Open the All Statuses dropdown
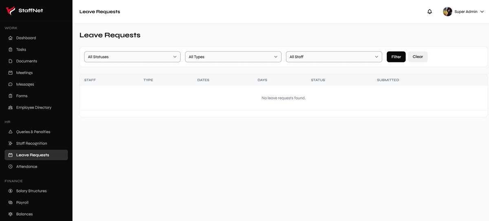 (x=132, y=57)
